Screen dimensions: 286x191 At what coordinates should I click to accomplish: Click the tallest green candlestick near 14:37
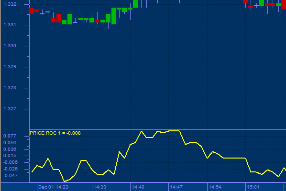click(x=114, y=16)
